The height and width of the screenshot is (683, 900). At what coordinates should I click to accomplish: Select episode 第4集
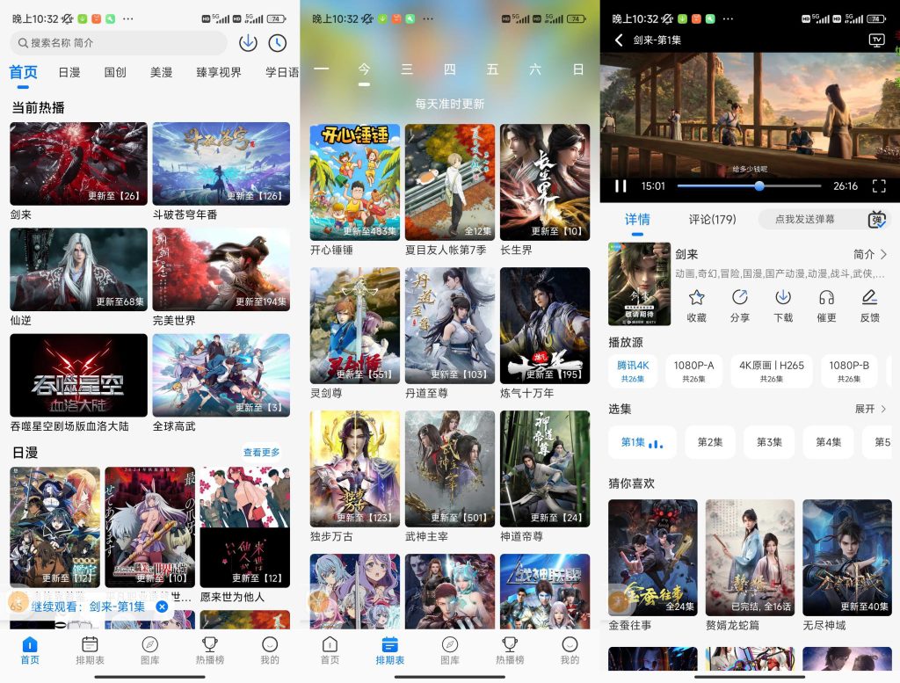[828, 442]
